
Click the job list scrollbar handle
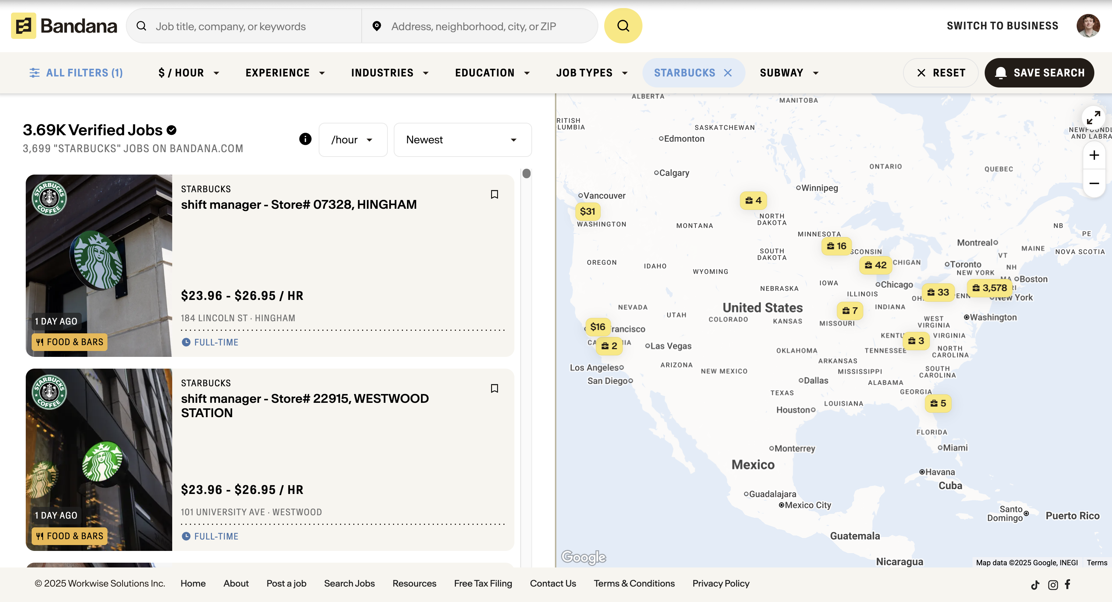[x=526, y=173]
